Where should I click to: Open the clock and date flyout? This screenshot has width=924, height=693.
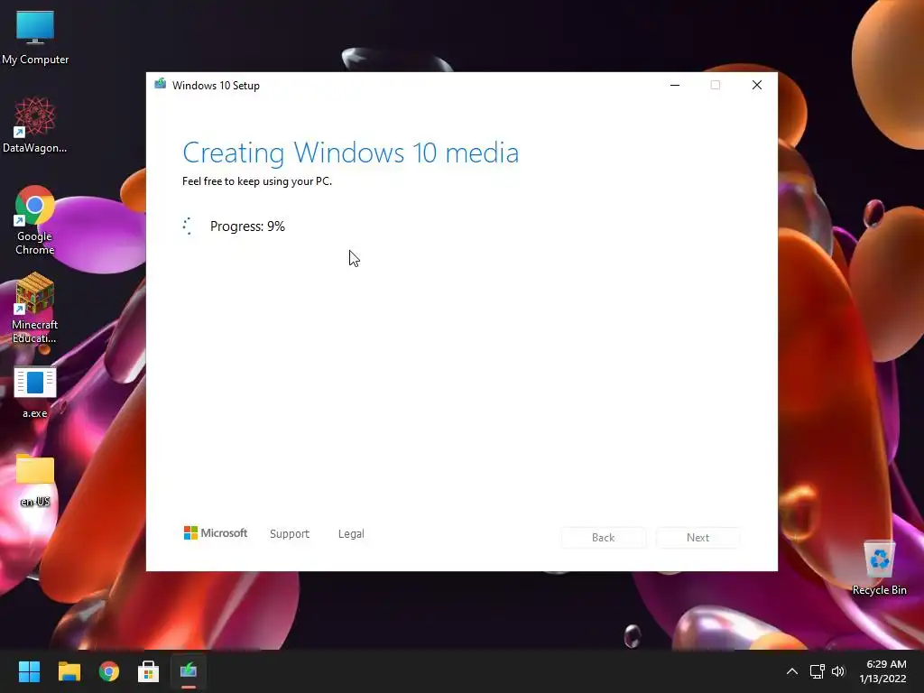coord(882,671)
